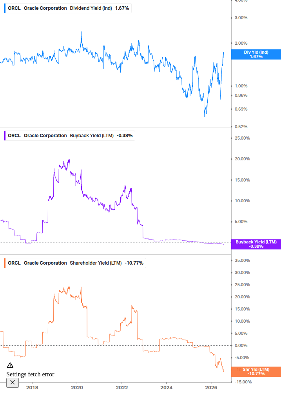Click the 2020 label on the time axis
Image resolution: width=281 pixels, height=394 pixels.
pyautogui.click(x=77, y=387)
